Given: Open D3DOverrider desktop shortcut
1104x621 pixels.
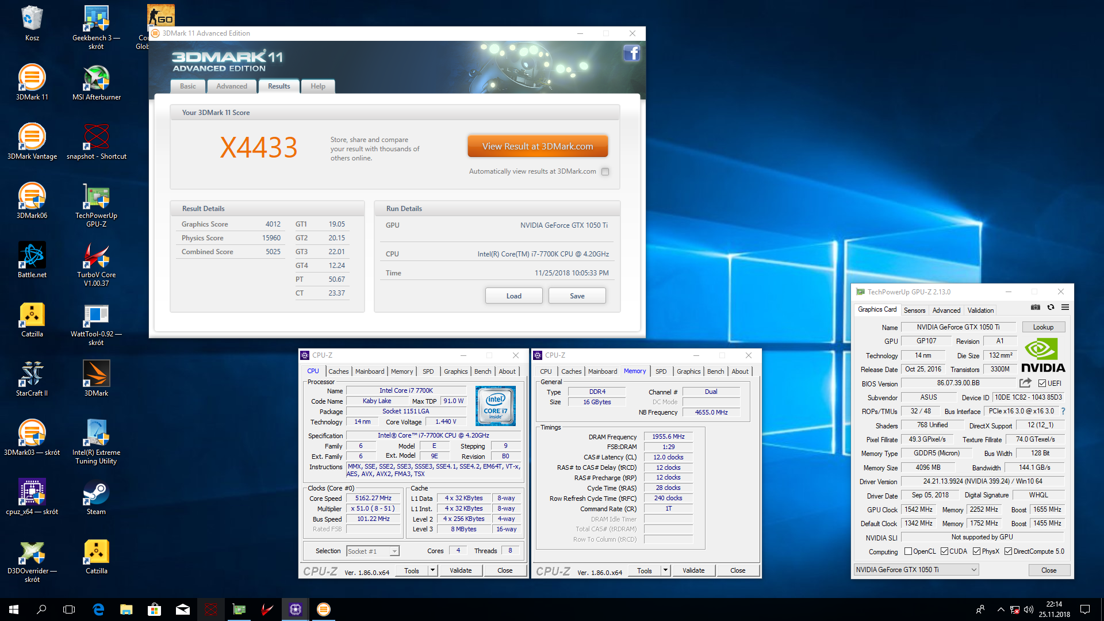Looking at the screenshot, I should point(32,561).
